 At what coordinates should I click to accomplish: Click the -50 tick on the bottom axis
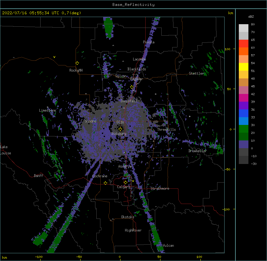[79, 257]
